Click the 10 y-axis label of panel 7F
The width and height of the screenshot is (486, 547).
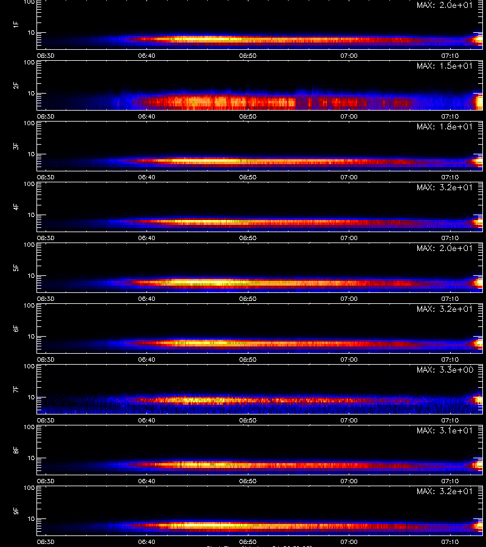[31, 397]
